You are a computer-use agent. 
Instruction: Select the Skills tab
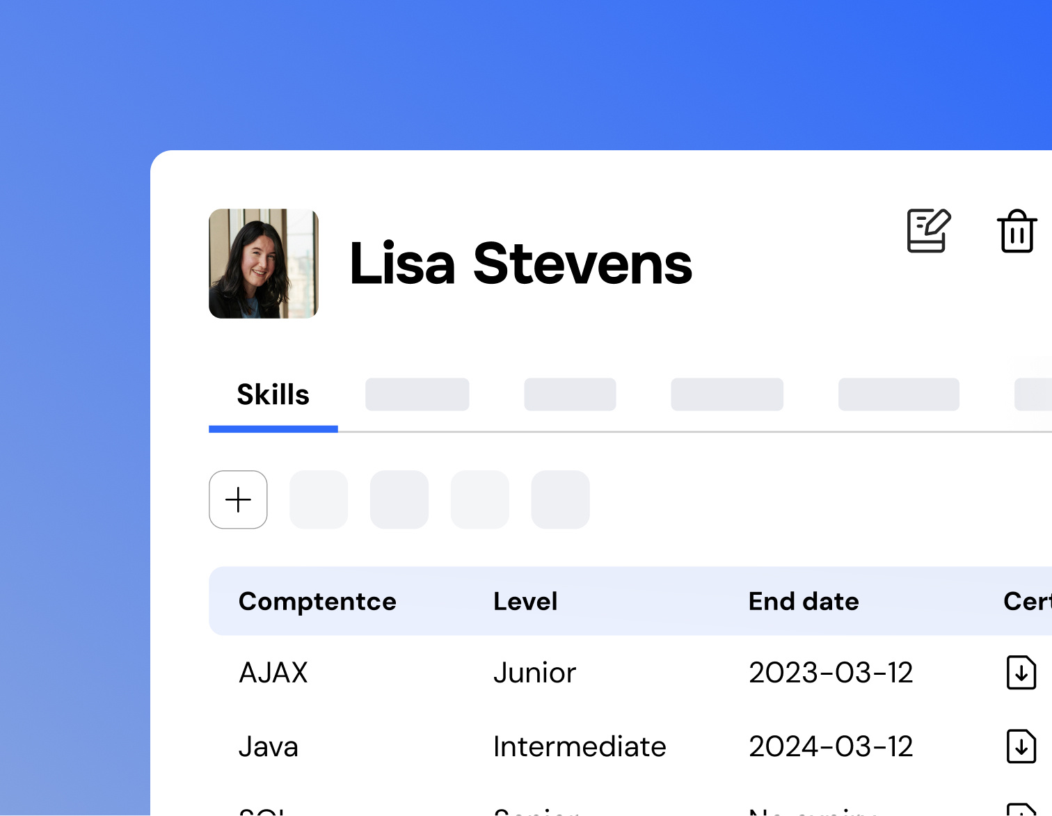click(x=273, y=394)
